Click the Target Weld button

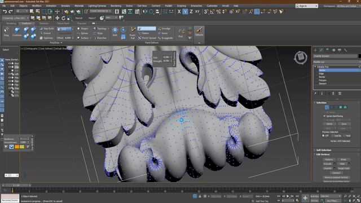tap(344, 169)
